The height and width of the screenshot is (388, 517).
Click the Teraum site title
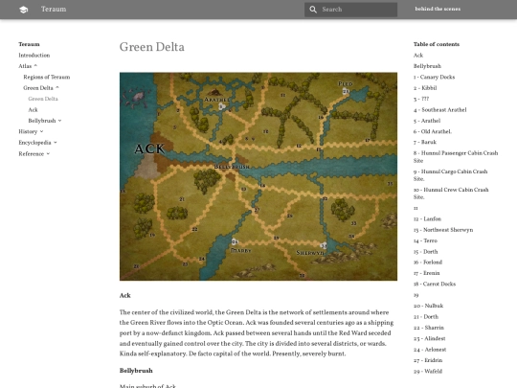[x=54, y=10]
